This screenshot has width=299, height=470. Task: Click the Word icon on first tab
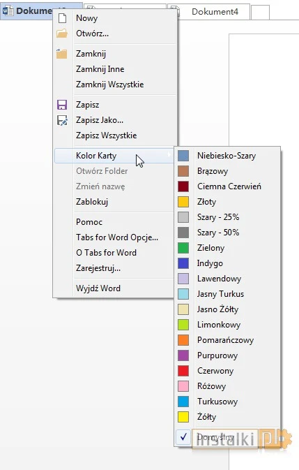pos(8,11)
